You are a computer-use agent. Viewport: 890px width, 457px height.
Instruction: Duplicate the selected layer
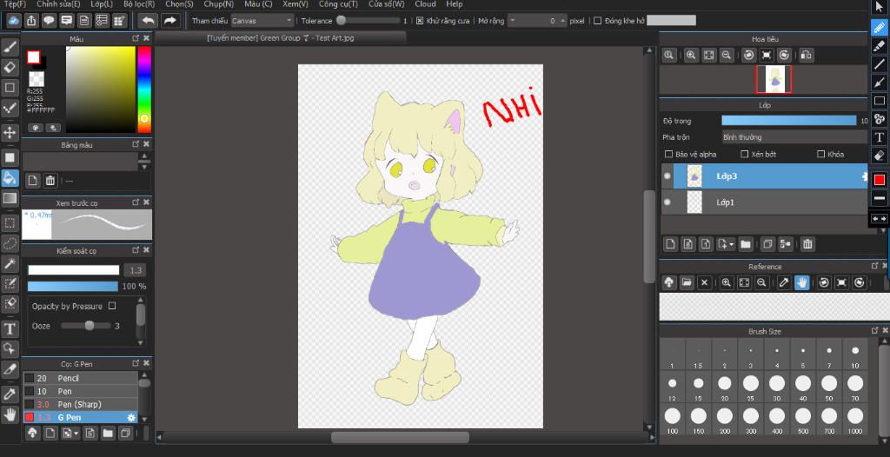click(x=767, y=244)
